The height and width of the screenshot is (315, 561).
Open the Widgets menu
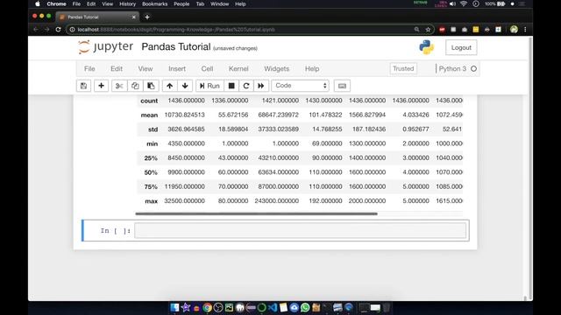point(277,68)
